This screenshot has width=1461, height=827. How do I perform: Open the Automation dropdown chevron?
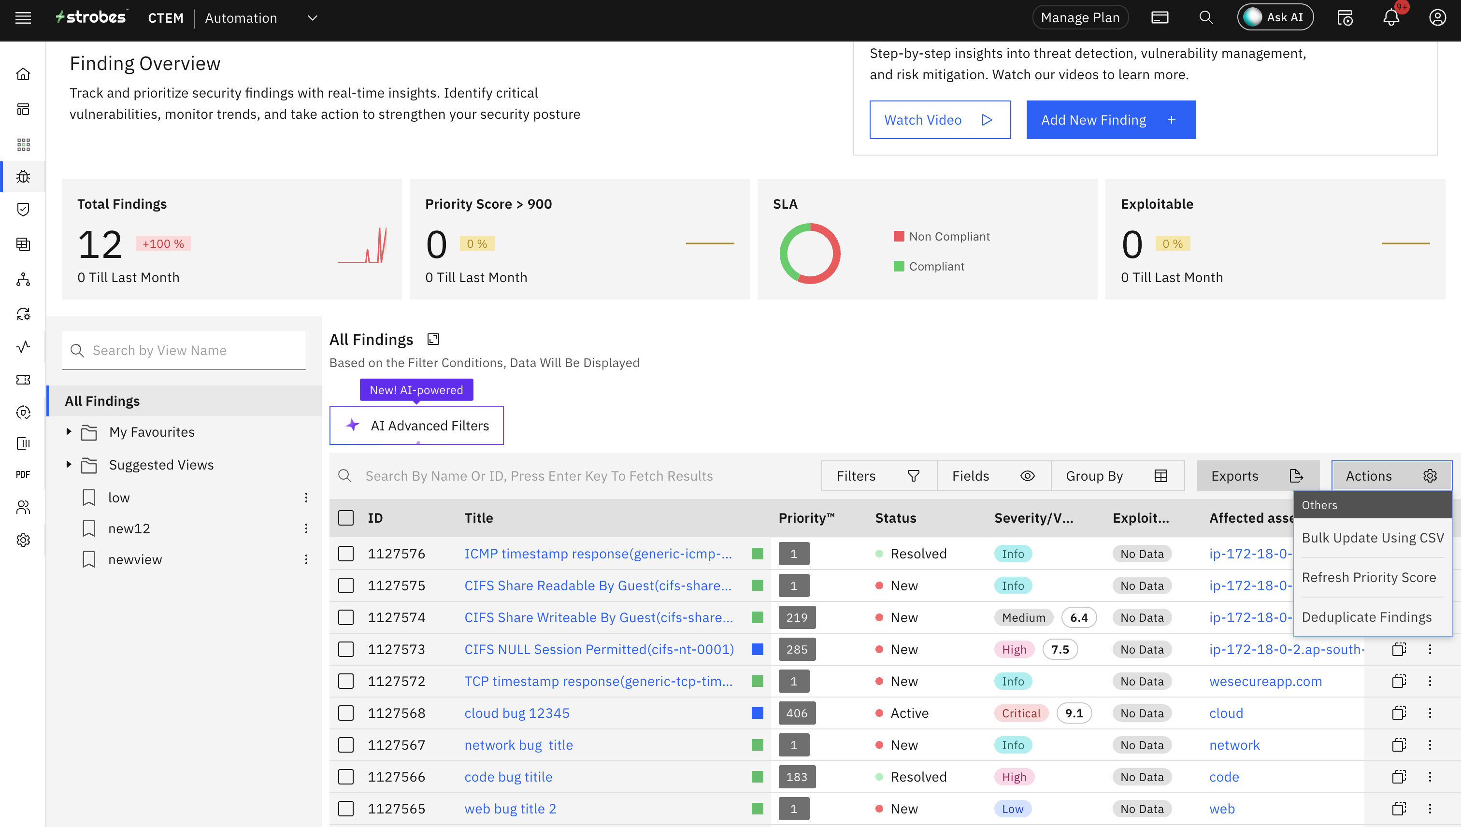click(x=312, y=17)
